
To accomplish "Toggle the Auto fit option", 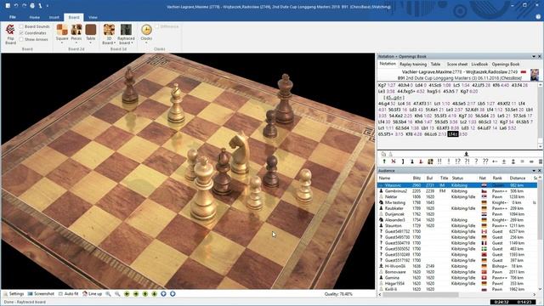I will 68,294.
